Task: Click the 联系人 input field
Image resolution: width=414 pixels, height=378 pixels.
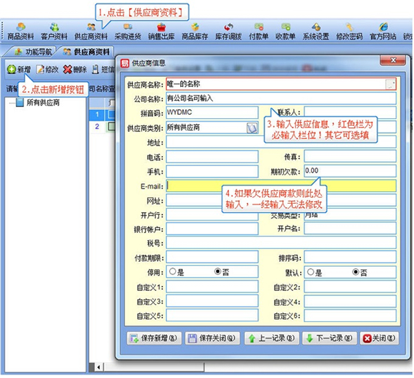Action: 350,113
